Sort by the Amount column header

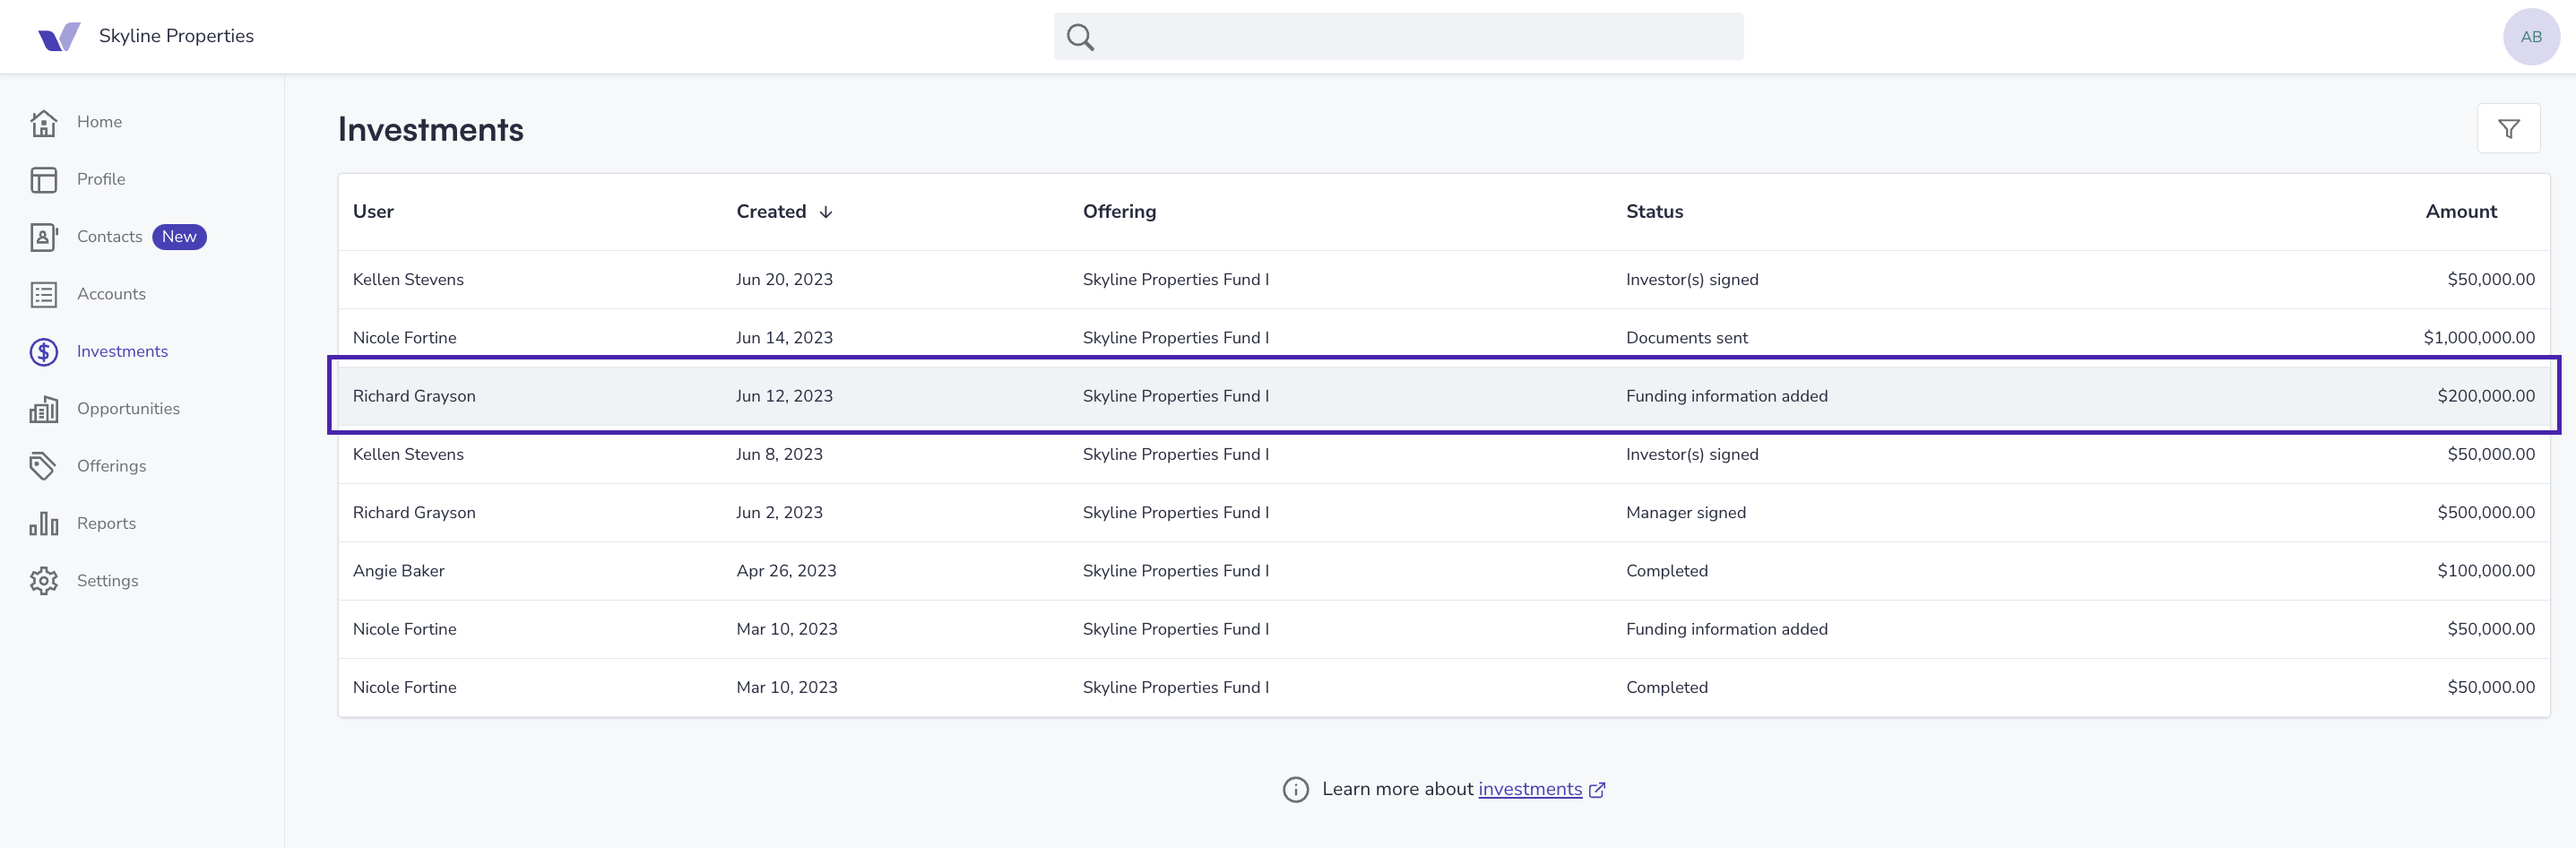tap(2461, 212)
